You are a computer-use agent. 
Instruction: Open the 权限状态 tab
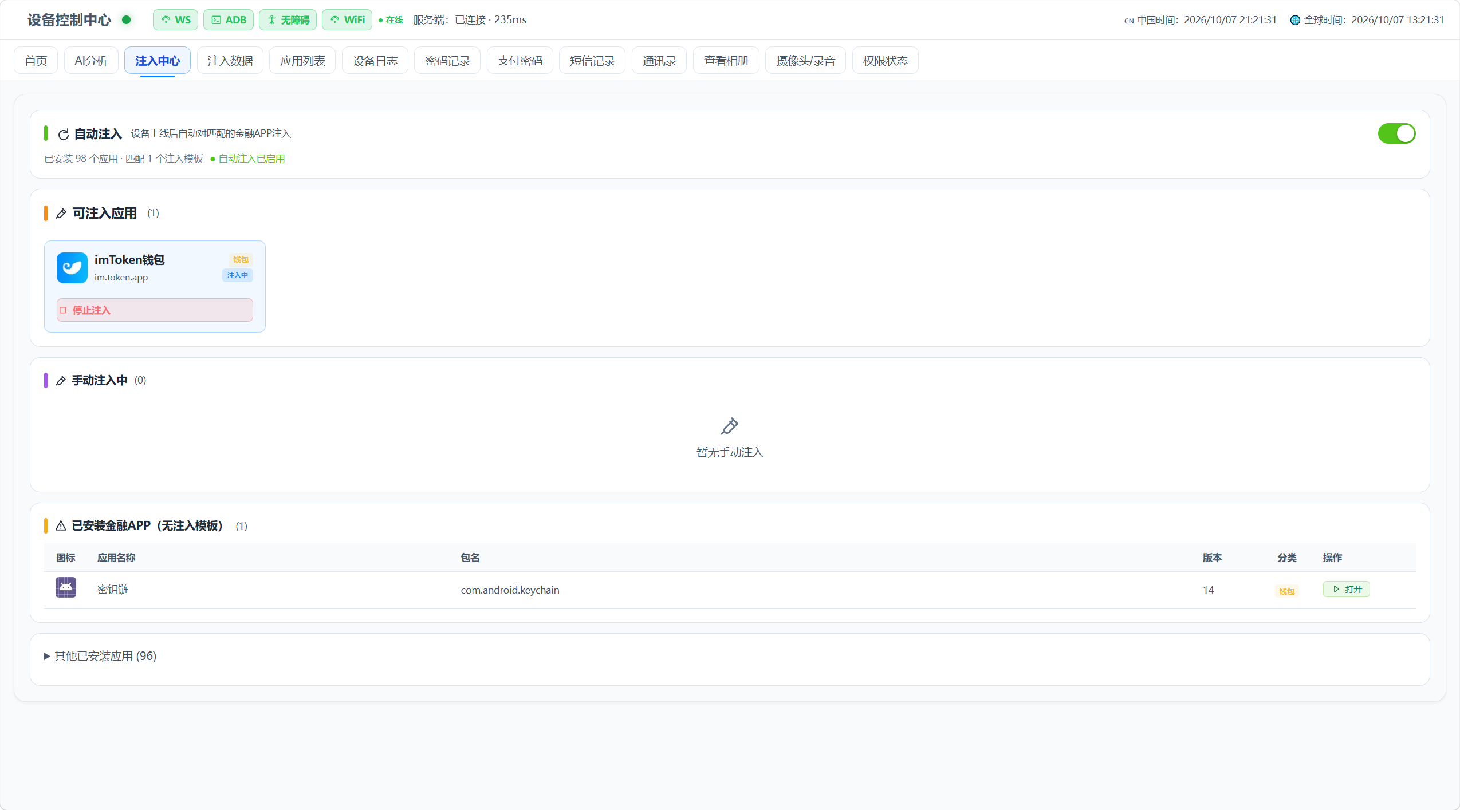coord(886,61)
